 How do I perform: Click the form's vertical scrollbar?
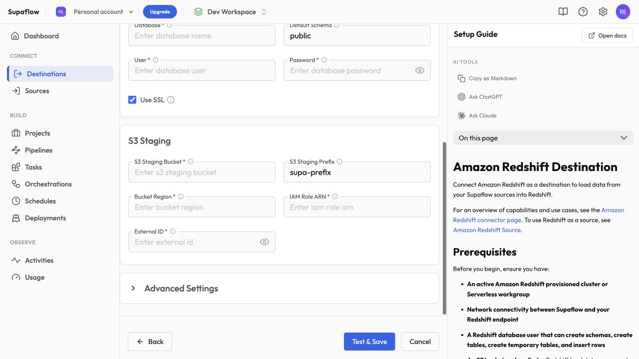[444, 228]
